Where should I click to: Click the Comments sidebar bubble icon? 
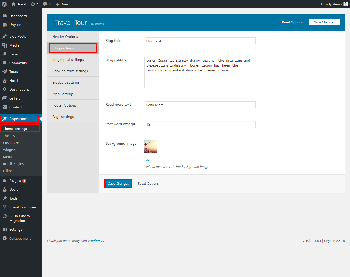(x=5, y=63)
